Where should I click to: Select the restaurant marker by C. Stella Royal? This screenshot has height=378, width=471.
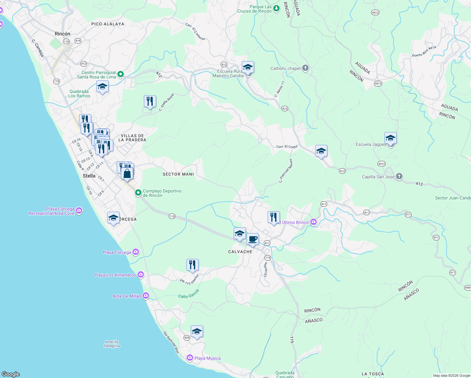150,100
